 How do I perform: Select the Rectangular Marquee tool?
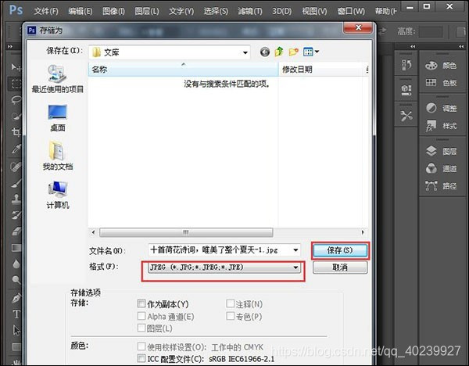(x=16, y=84)
